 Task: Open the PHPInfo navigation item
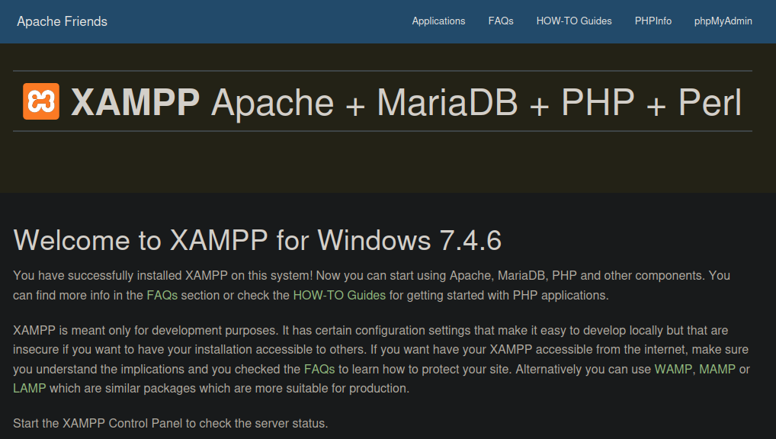(653, 21)
